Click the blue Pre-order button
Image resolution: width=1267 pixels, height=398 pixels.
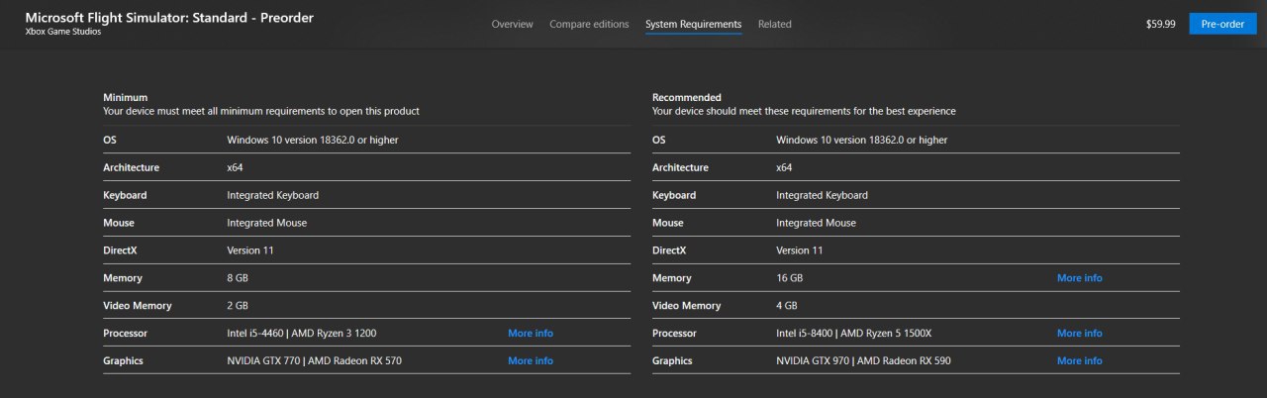click(1222, 24)
